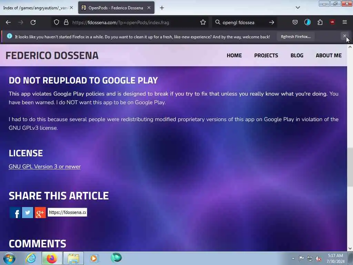Click the muted volume tray icon
Image resolution: width=353 pixels, height=265 pixels.
(x=318, y=258)
